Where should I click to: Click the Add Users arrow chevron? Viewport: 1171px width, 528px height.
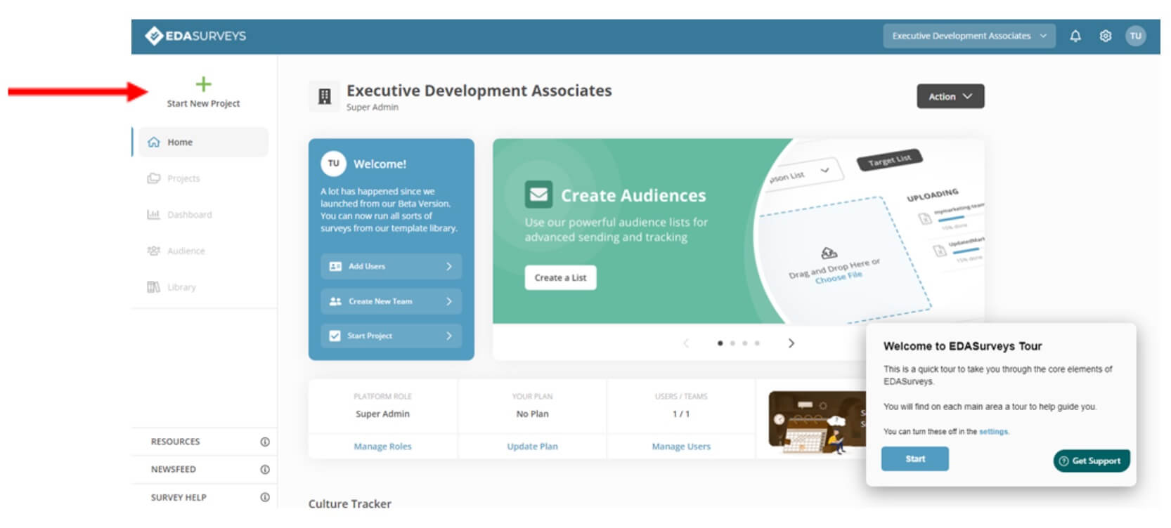coord(448,266)
